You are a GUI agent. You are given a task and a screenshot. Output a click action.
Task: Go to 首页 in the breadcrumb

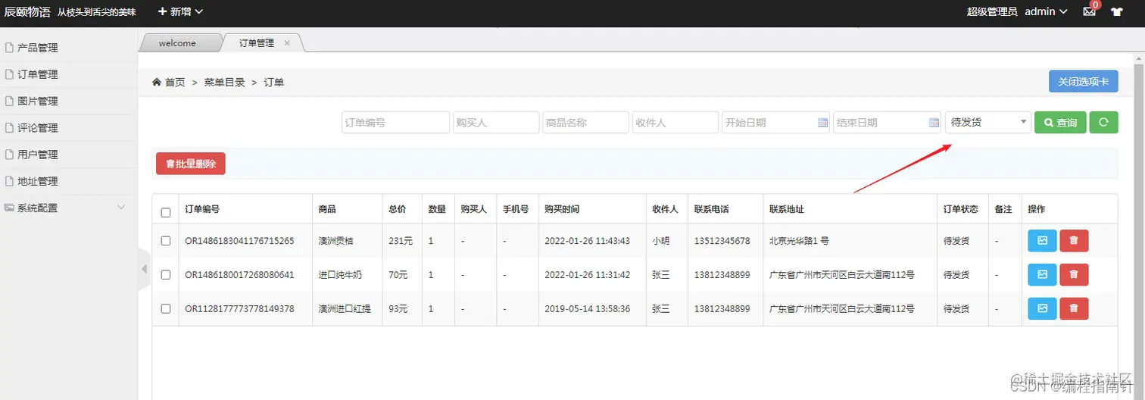point(175,82)
